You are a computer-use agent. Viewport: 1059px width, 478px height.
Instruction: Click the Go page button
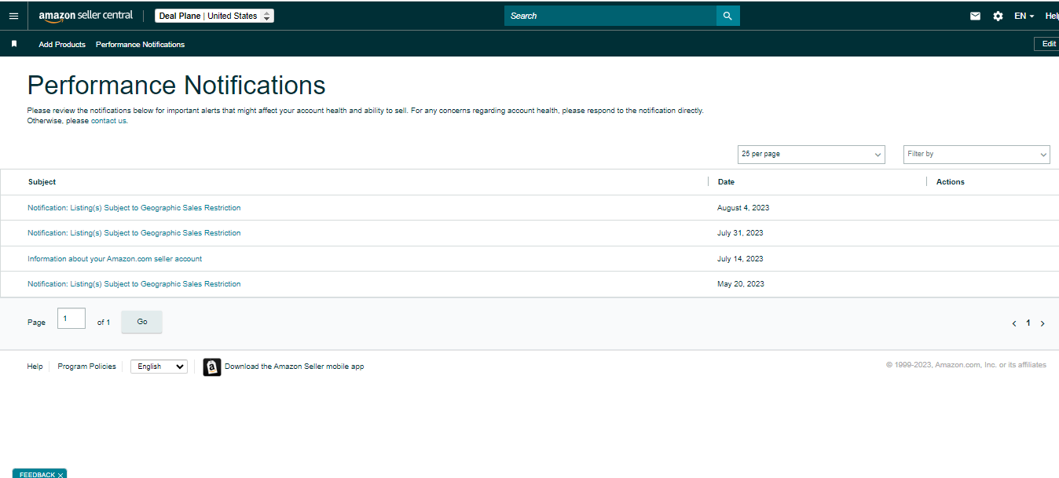pyautogui.click(x=141, y=322)
